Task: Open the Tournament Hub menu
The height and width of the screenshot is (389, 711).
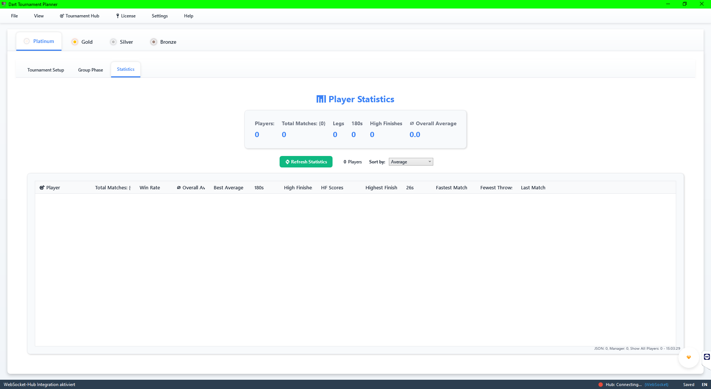Action: click(x=80, y=16)
